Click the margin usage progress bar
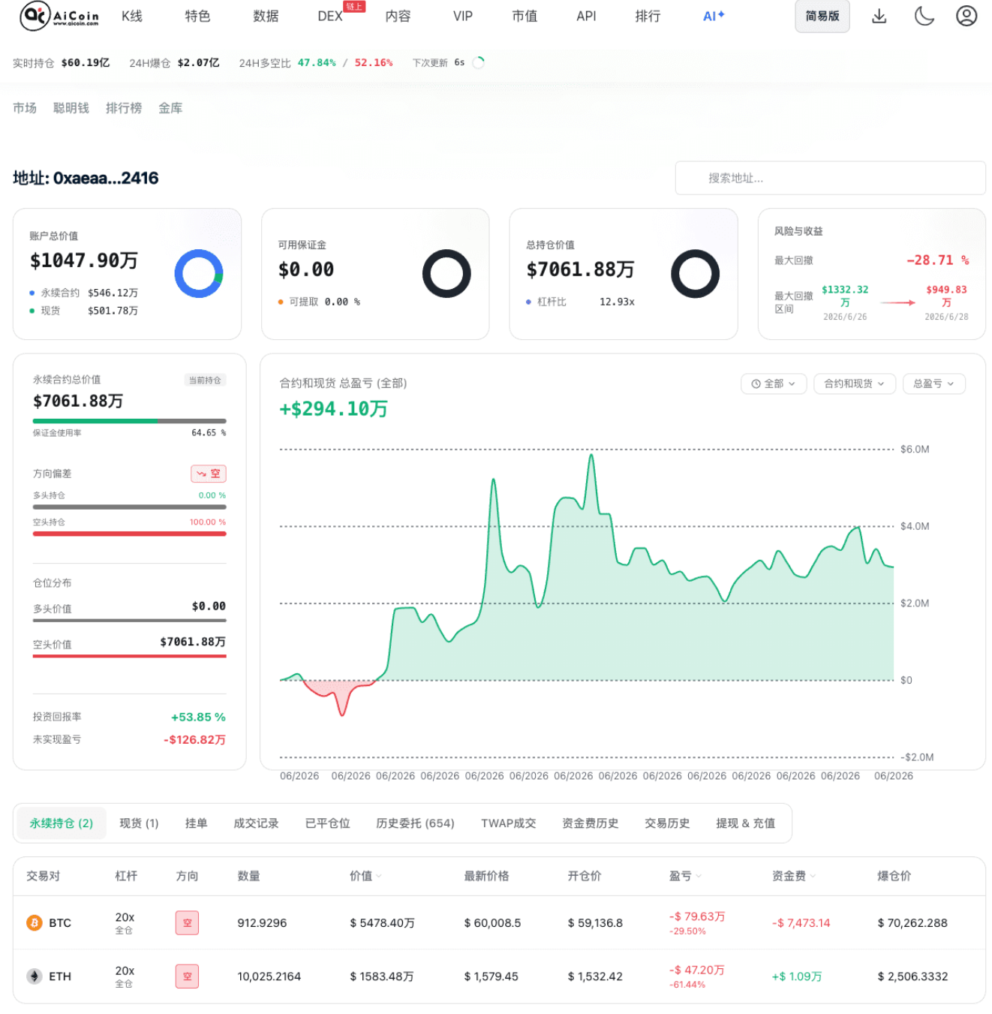 (x=129, y=421)
